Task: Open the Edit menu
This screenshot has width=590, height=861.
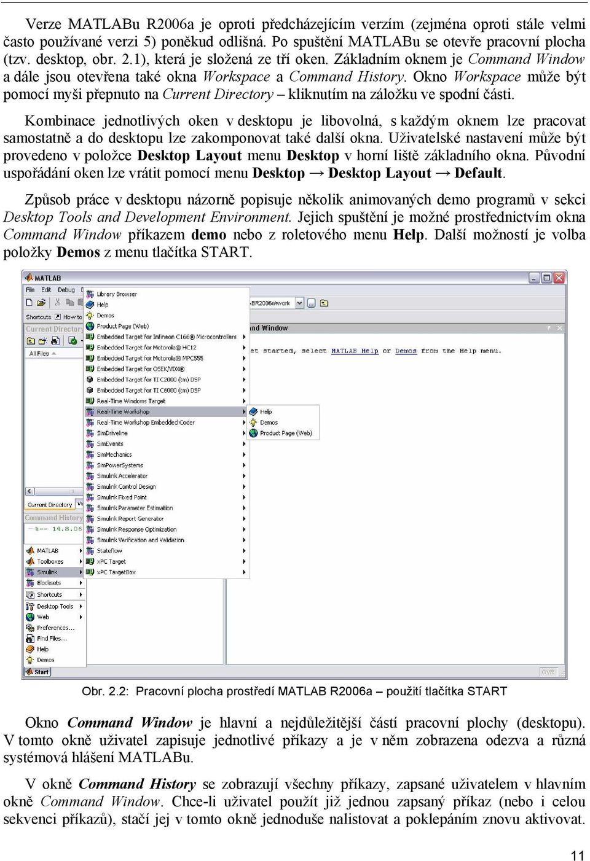Action: tap(46, 290)
